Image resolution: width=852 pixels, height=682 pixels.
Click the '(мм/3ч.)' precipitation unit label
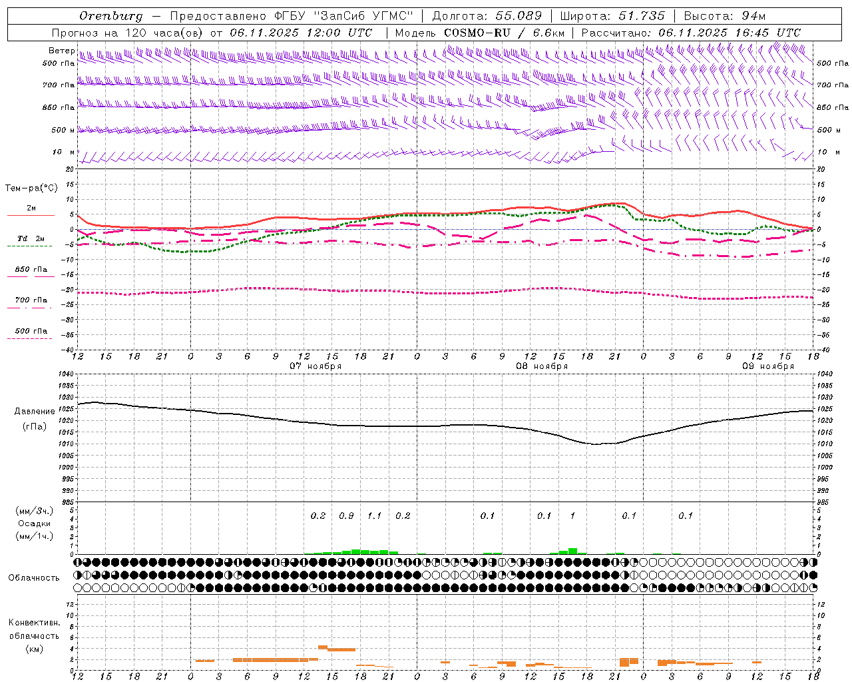(x=35, y=511)
